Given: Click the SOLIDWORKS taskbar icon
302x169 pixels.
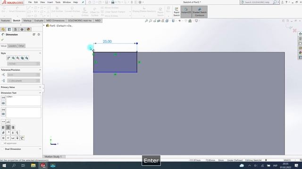Looking at the screenshot, I should pos(43,165).
